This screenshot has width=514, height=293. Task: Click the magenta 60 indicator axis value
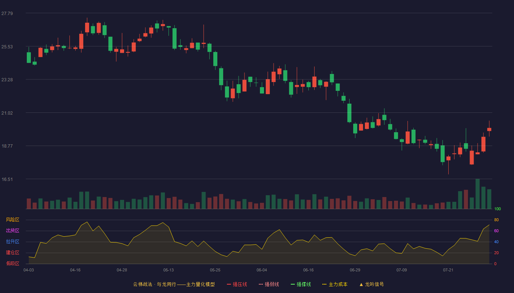pos(496,231)
